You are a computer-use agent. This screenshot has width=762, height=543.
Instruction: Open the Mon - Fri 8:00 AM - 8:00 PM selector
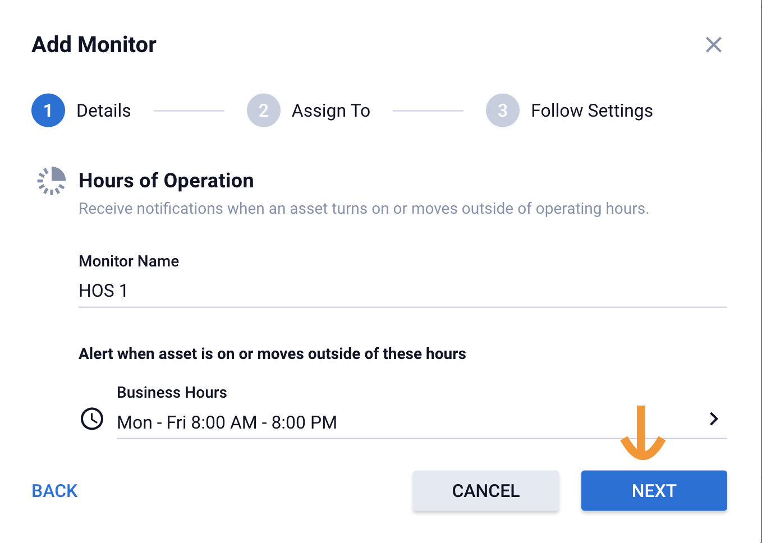click(x=227, y=422)
